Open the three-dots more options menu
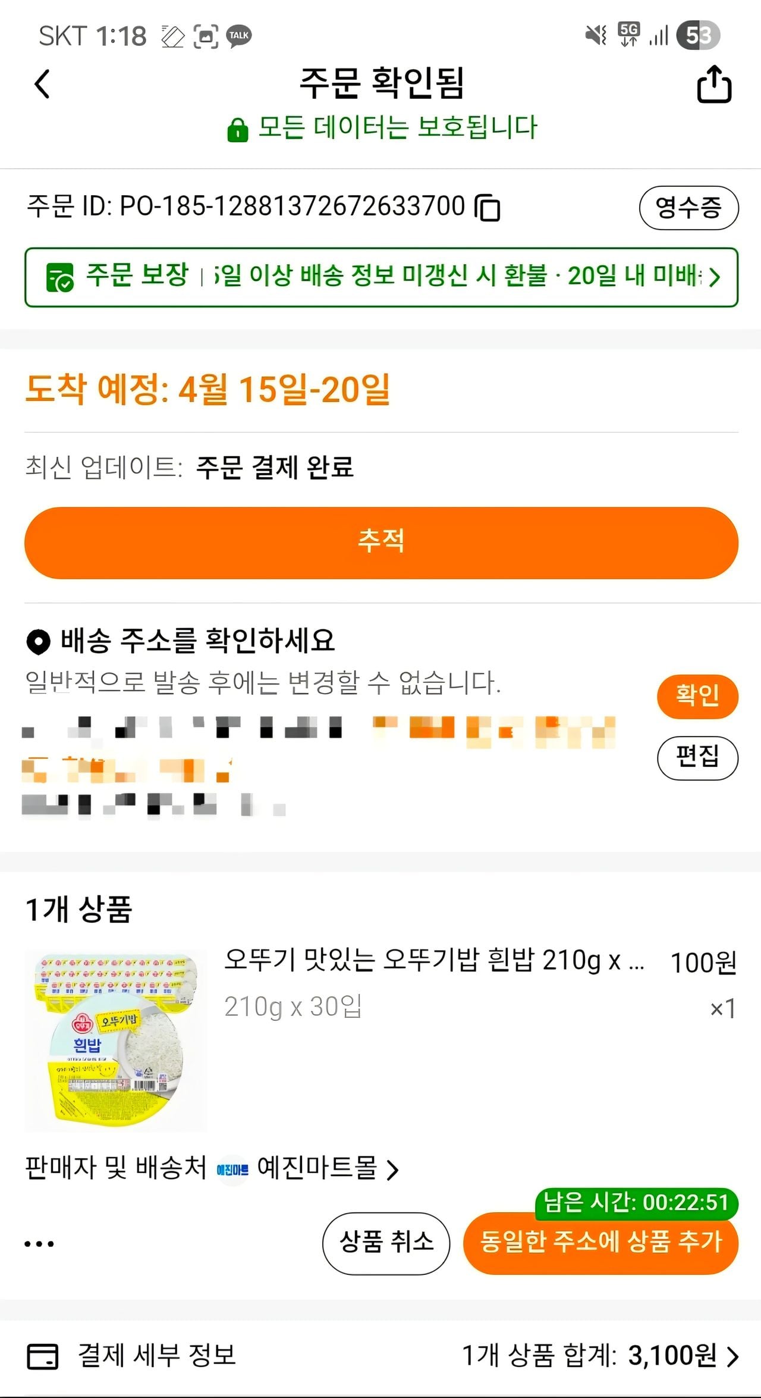 point(39,1243)
